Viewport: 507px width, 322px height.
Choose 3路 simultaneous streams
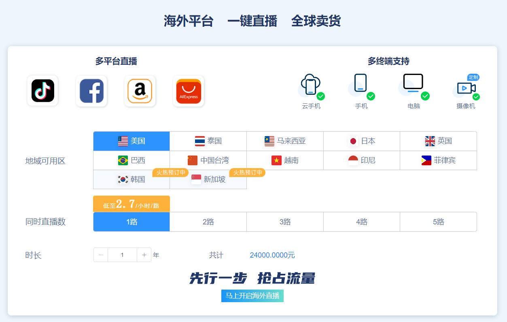coord(285,222)
